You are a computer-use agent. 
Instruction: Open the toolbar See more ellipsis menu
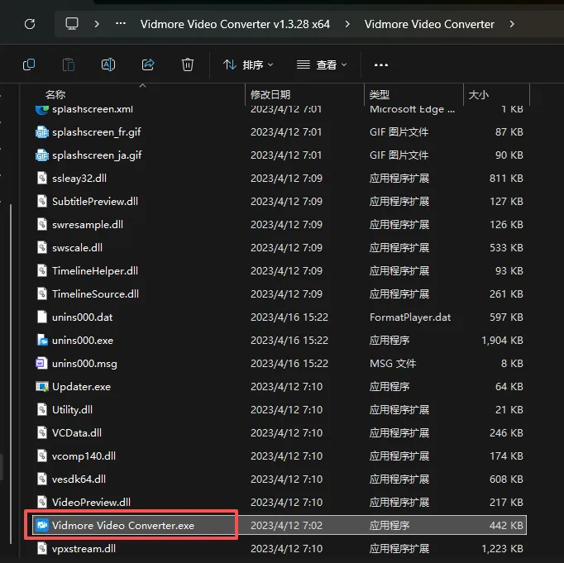(381, 65)
